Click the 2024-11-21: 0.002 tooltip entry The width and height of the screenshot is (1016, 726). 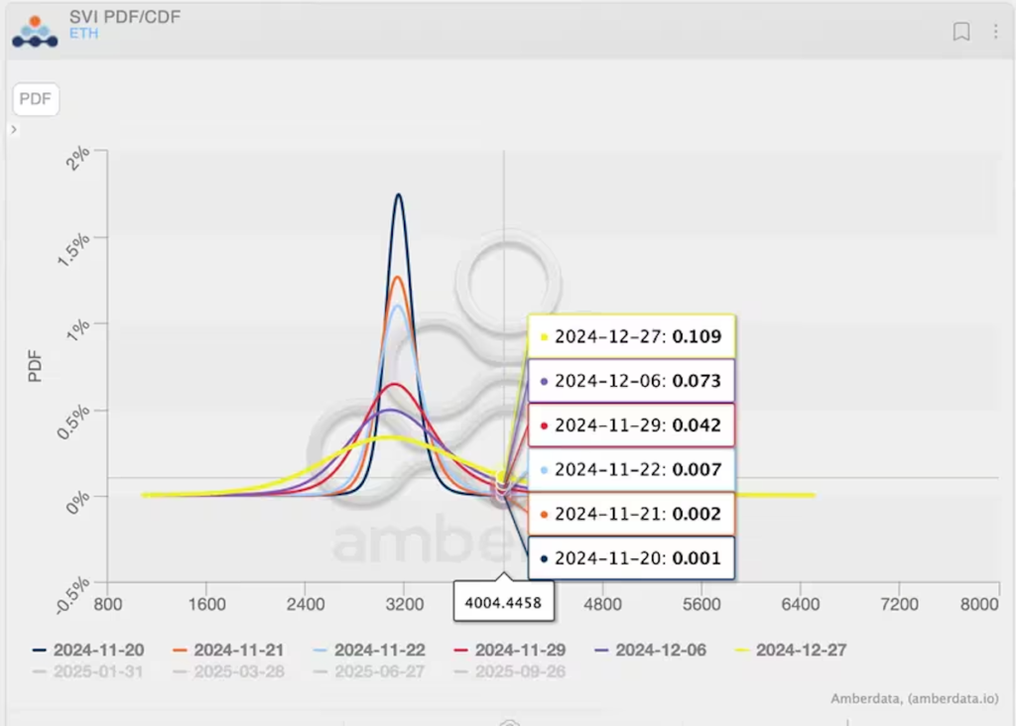632,514
